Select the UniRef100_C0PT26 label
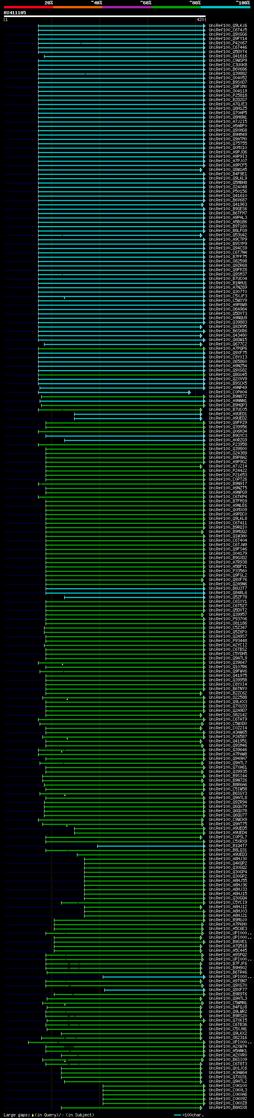Image resolution: width=254 pixels, height=1118 pixels. point(228,479)
